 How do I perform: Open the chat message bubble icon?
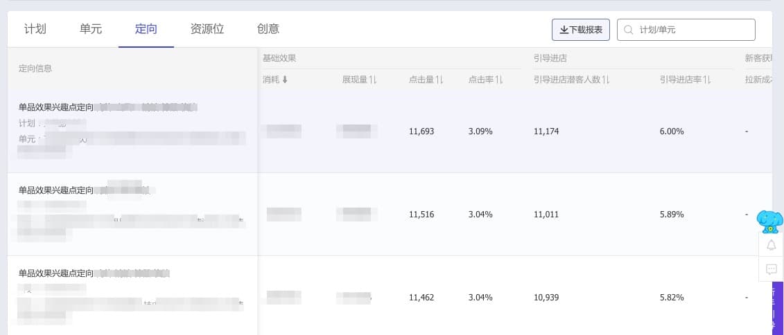tap(771, 269)
